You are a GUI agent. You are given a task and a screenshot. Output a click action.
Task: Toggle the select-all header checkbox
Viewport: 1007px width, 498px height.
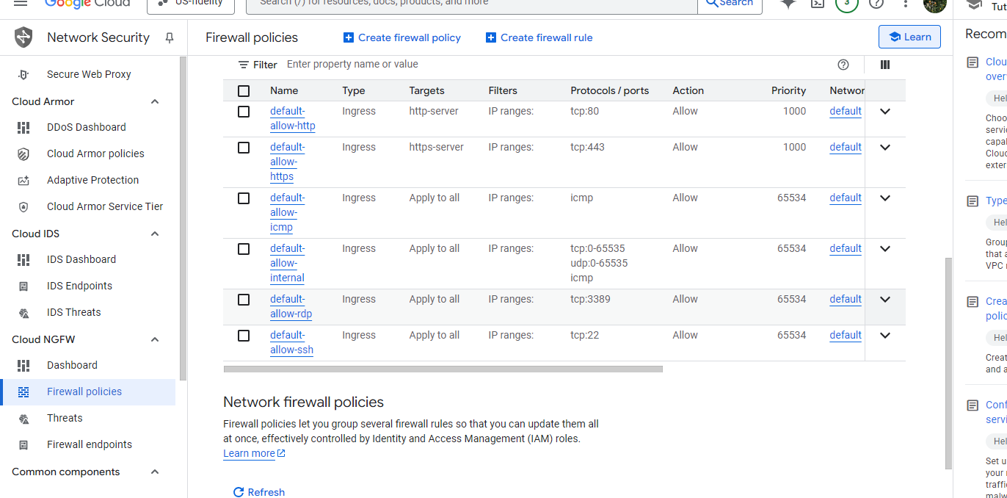click(244, 91)
